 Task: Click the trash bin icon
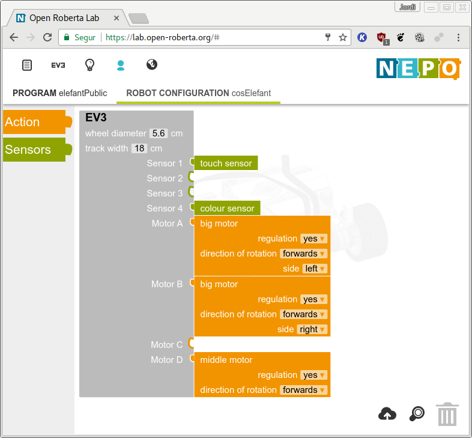(447, 414)
